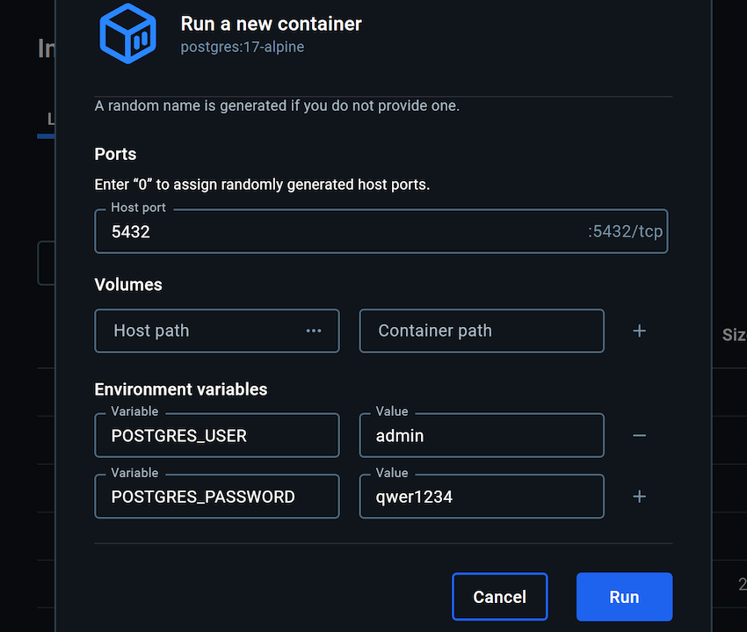The image size is (747, 632).
Task: Click inside the Host port field
Action: point(264,231)
